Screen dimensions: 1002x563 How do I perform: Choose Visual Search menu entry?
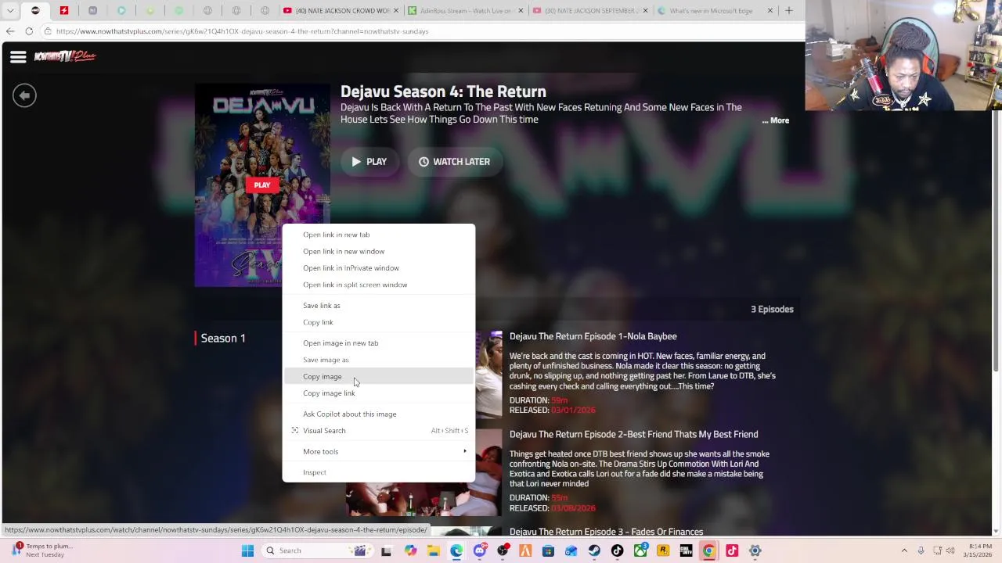pyautogui.click(x=378, y=431)
